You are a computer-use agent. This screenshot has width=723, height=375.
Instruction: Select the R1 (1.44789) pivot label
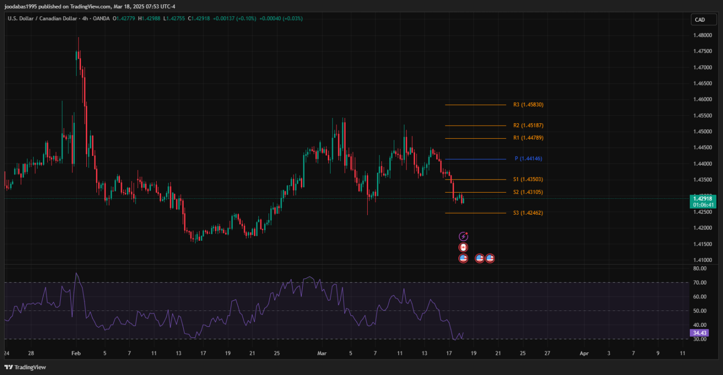(528, 138)
